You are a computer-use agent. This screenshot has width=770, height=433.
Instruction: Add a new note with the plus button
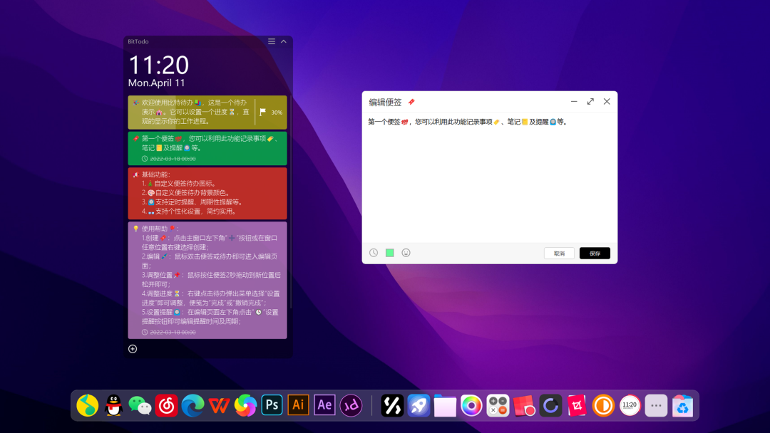point(132,348)
